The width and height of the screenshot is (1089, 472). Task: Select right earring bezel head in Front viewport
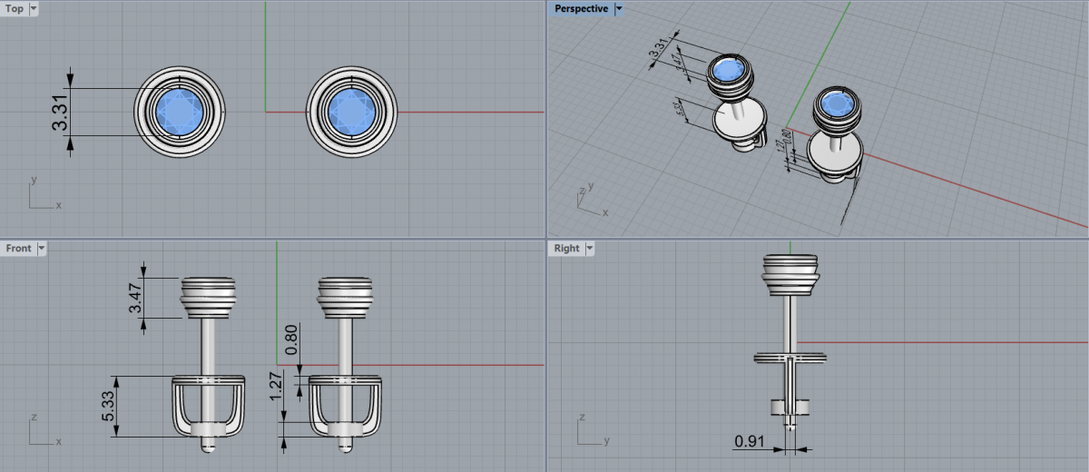click(346, 296)
